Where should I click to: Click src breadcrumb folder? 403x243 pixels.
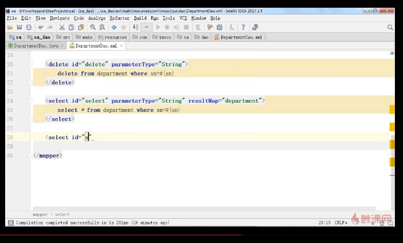pyautogui.click(x=63, y=37)
